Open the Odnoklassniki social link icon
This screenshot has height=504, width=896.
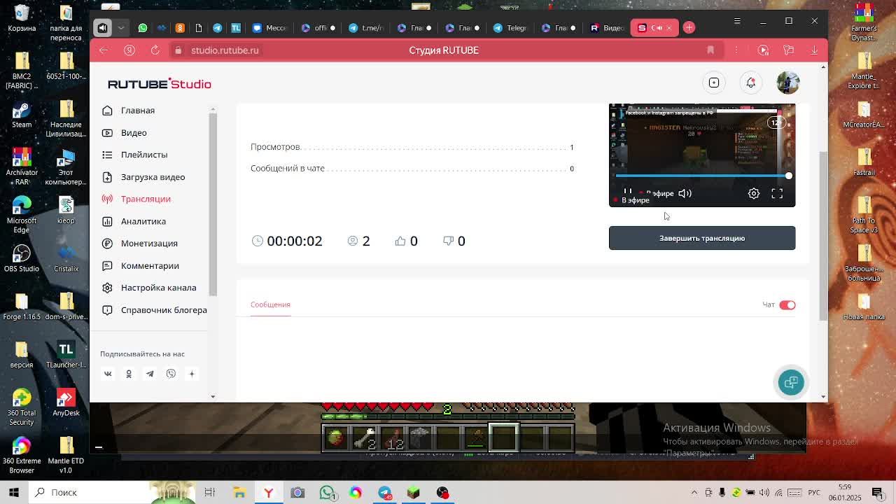pos(129,374)
